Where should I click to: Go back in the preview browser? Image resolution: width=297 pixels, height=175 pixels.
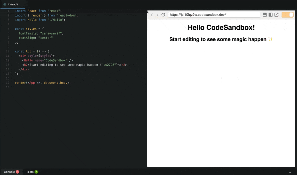pyautogui.click(x=152, y=15)
